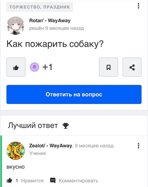Screen dimensions: 148x187
Task: Click the Нравится label under answer
Action: 32,181
